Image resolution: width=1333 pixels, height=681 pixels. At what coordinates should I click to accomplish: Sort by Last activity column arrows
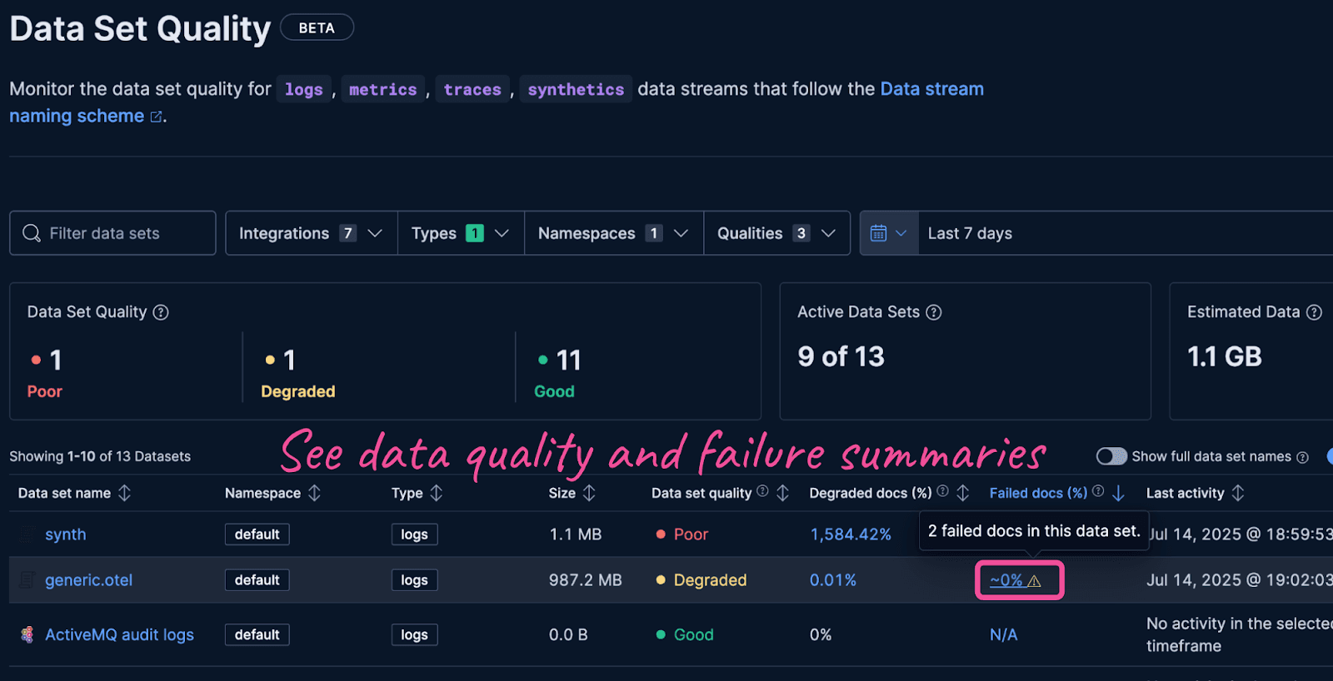click(x=1238, y=493)
